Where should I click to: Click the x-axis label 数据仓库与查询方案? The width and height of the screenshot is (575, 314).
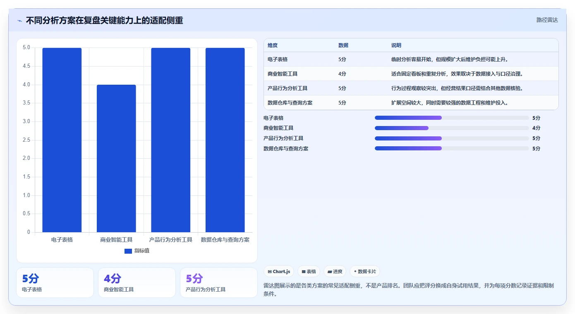(225, 240)
